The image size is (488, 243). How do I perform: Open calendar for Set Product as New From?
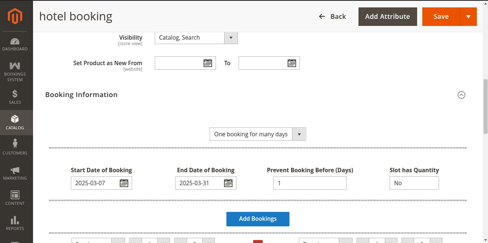208,63
